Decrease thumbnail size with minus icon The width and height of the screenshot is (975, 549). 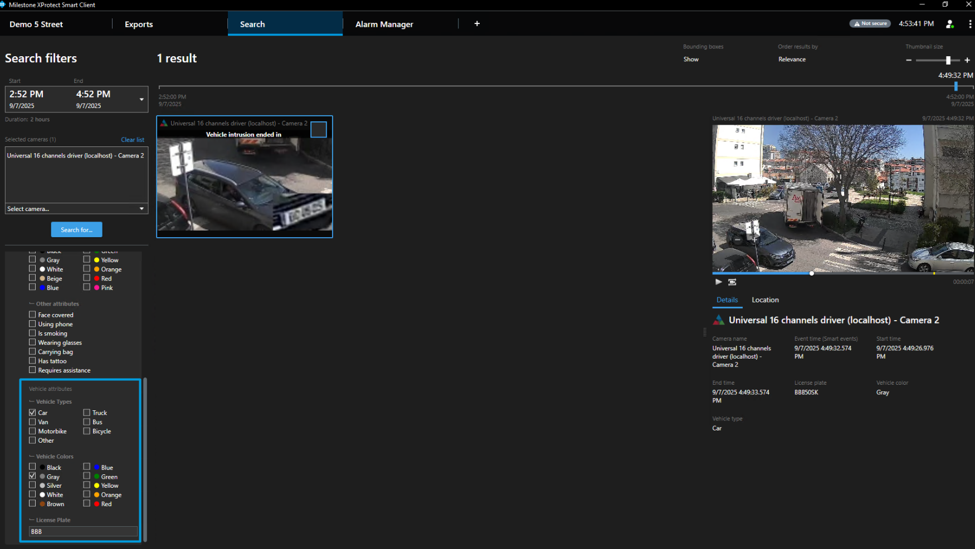(x=909, y=60)
